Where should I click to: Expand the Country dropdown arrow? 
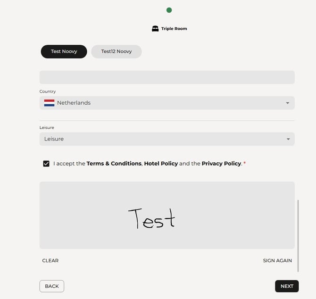288,103
